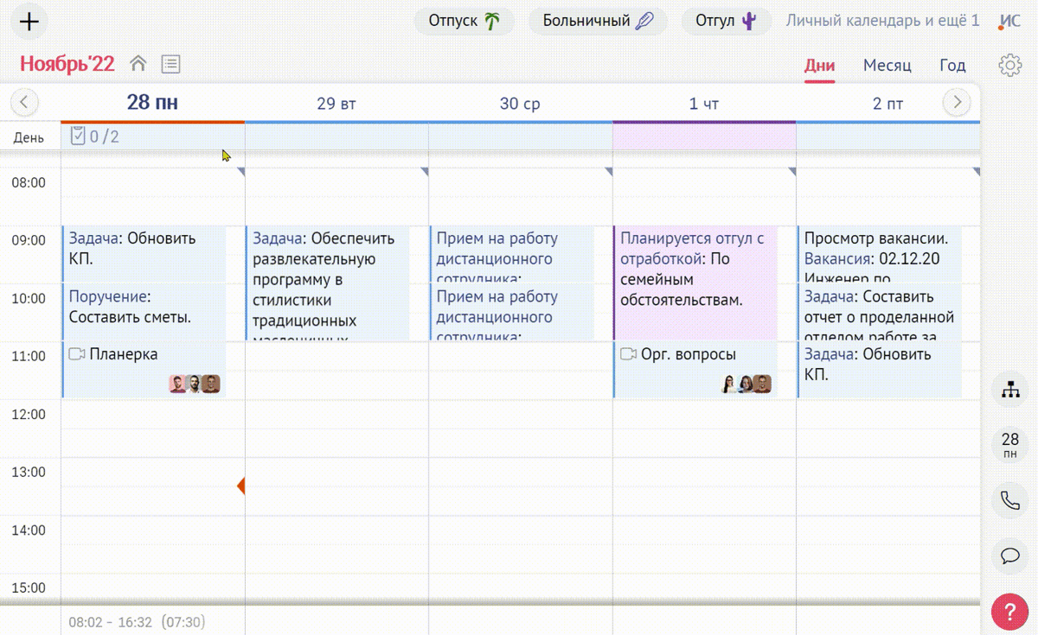The height and width of the screenshot is (635, 1038).
Task: Open the home icon next to Ноябрь'22
Action: (138, 64)
